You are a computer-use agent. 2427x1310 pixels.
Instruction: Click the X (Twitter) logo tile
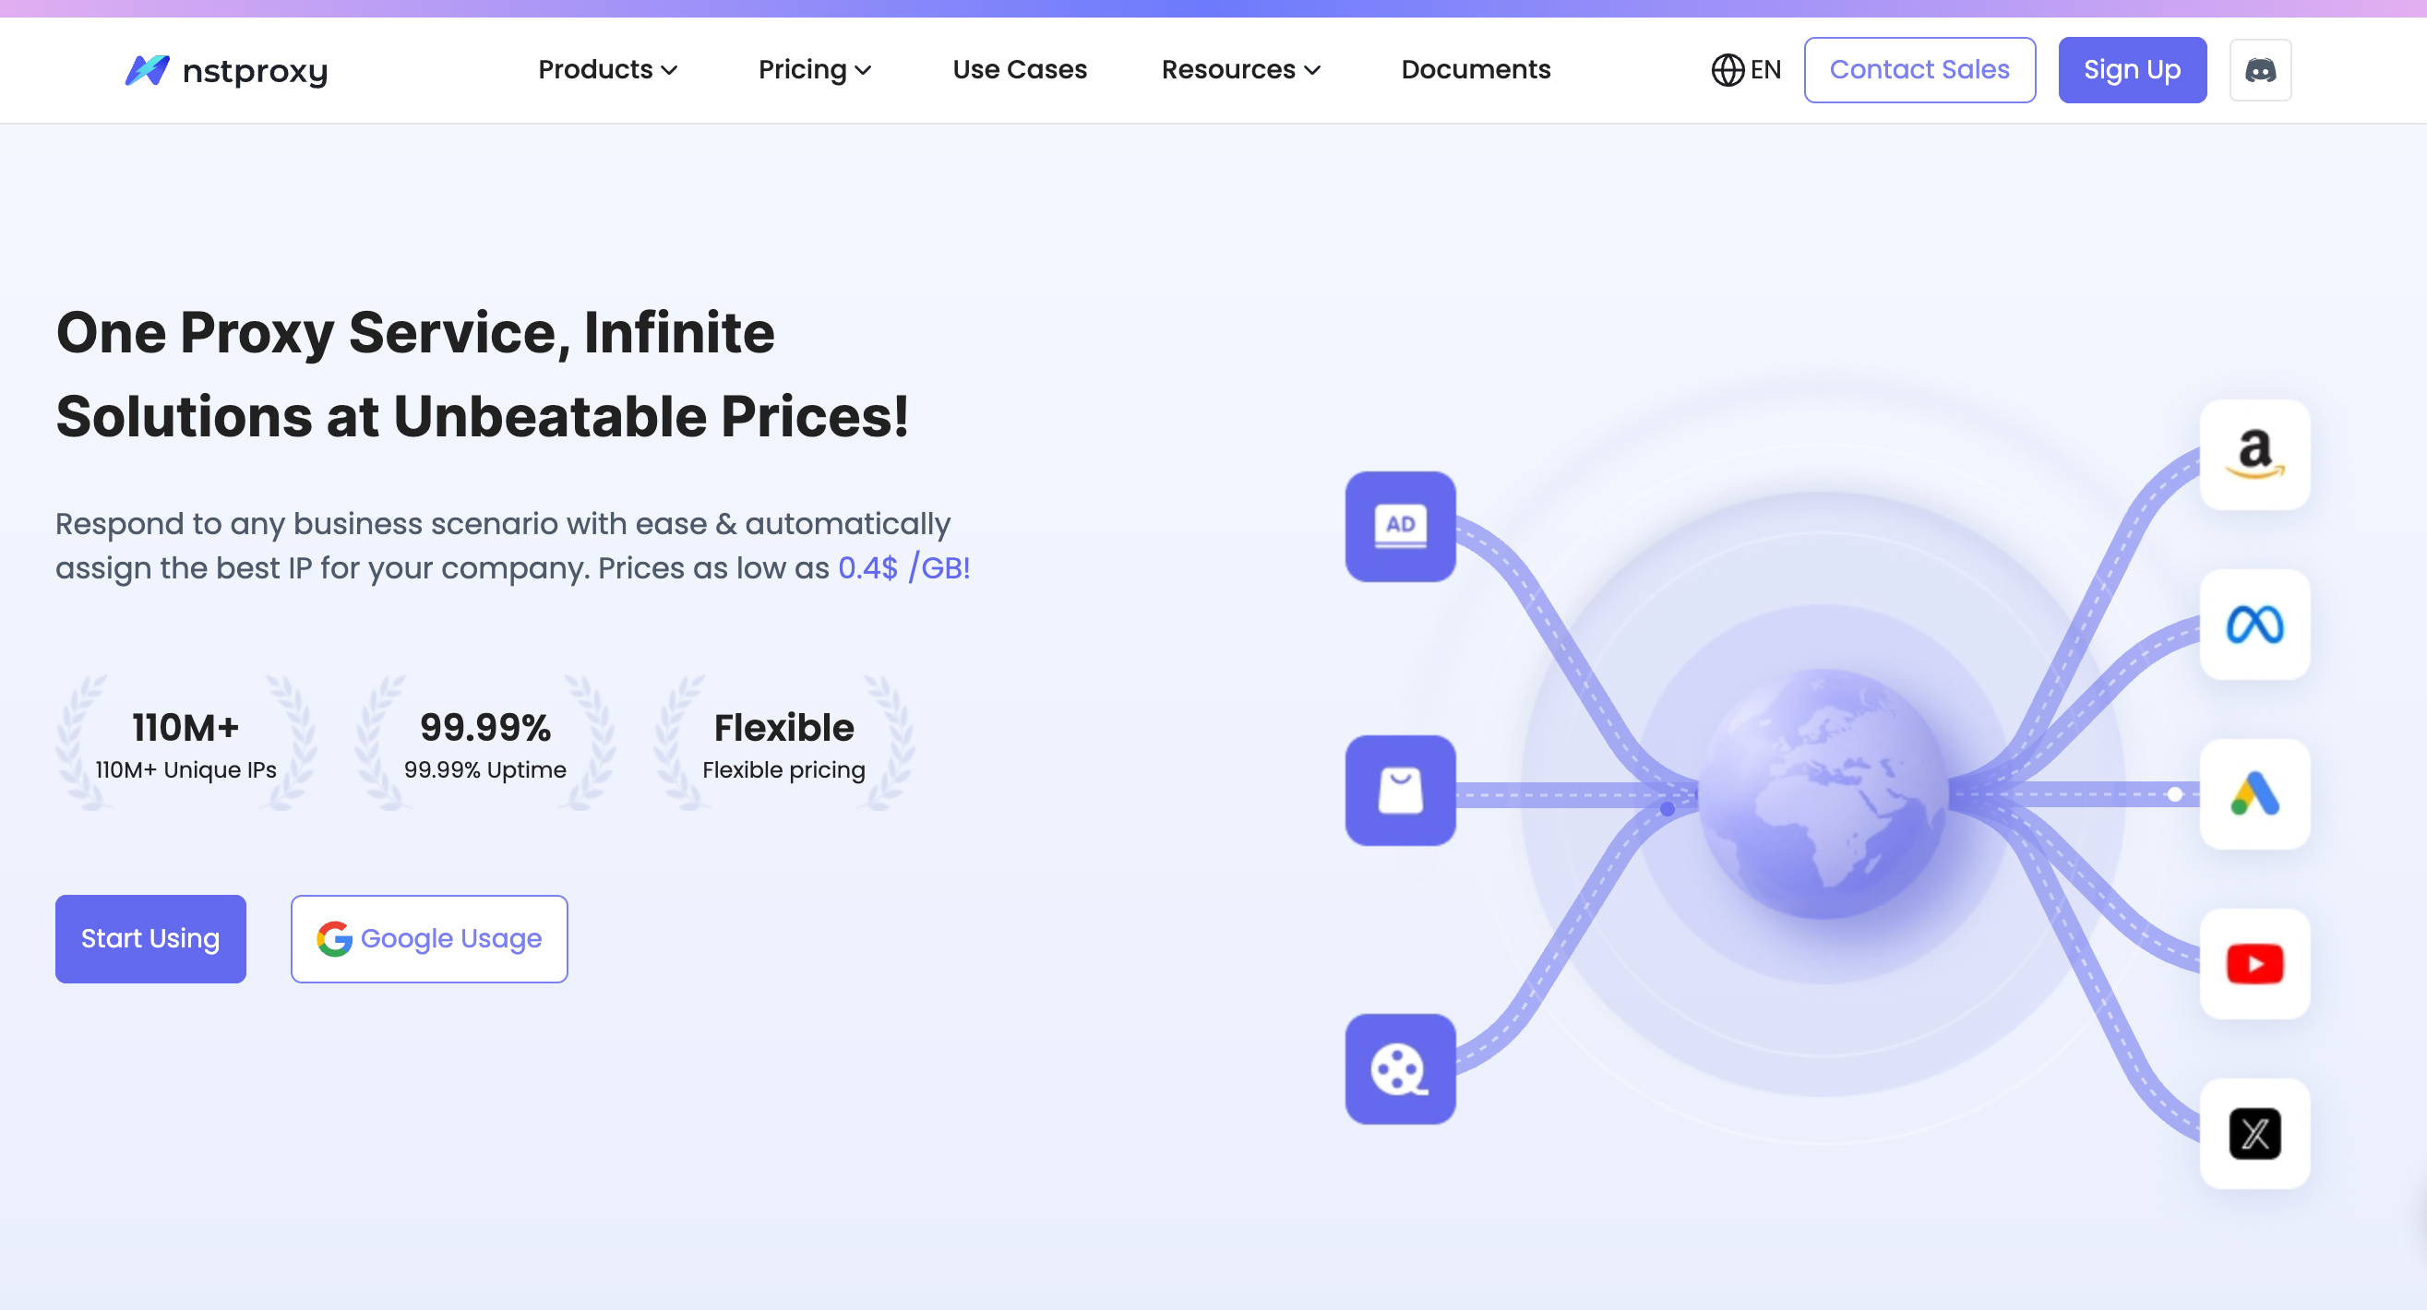2254,1133
